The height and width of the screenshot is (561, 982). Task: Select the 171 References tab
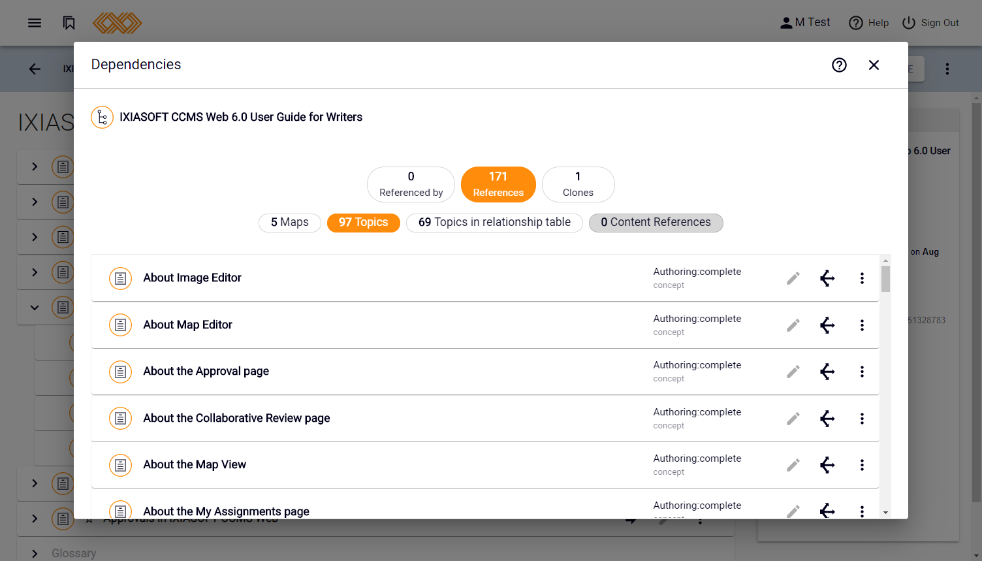[498, 184]
